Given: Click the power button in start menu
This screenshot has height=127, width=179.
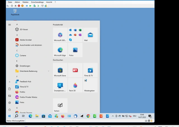Looking at the screenshot, I should [10, 110].
